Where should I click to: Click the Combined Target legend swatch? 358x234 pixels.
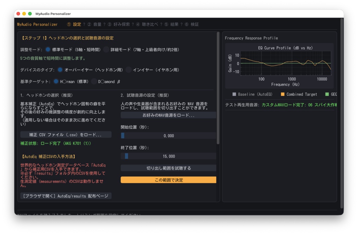tap(282, 94)
